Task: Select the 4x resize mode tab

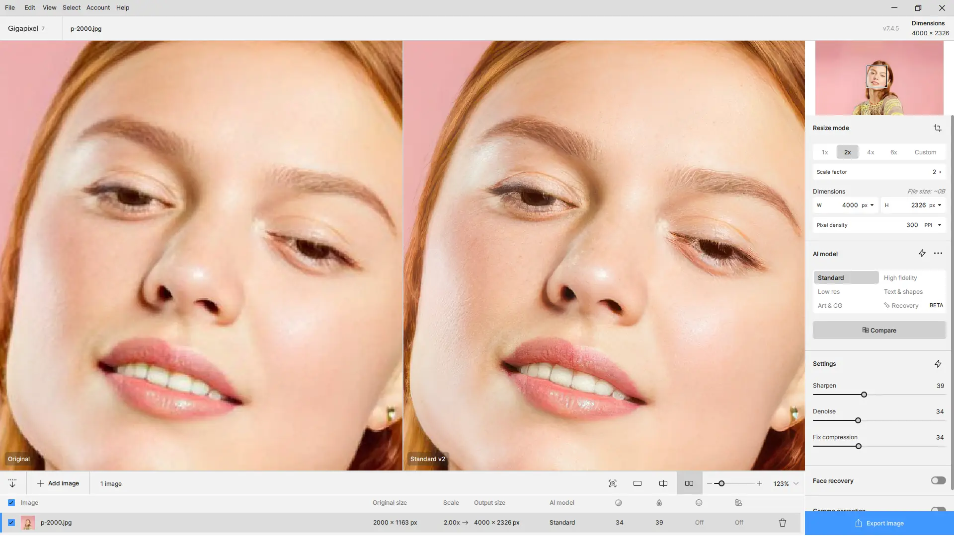Action: coord(870,152)
